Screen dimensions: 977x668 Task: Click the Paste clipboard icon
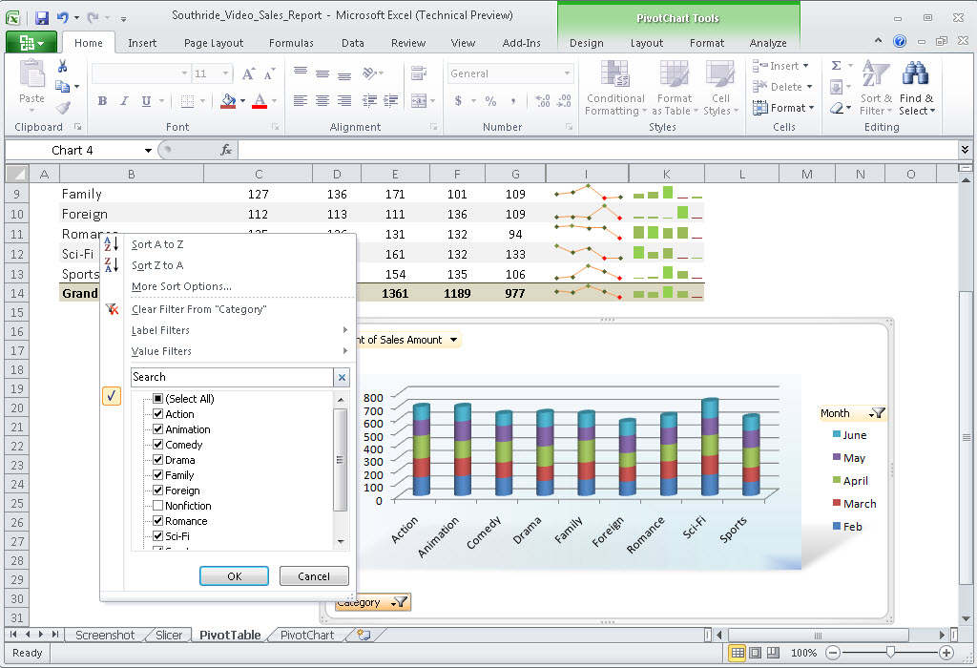[31, 74]
